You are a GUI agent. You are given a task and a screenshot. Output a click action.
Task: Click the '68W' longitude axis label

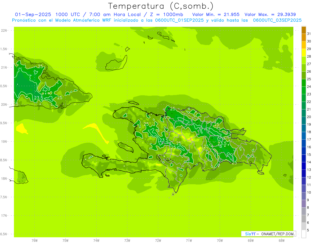coord(282,241)
